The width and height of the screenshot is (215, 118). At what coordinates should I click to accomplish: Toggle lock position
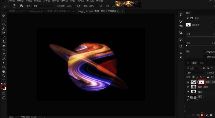click(201, 77)
